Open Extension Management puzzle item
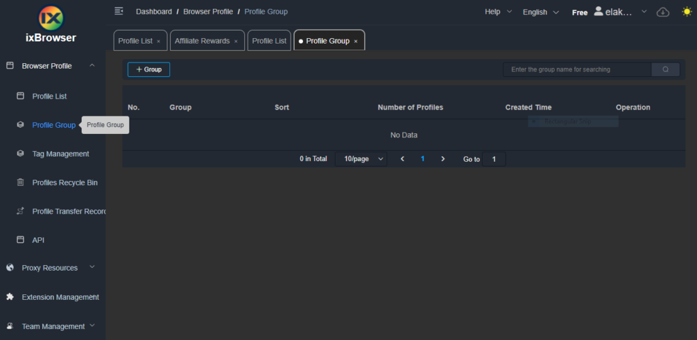Screen dimensions: 697x340 [x=60, y=297]
